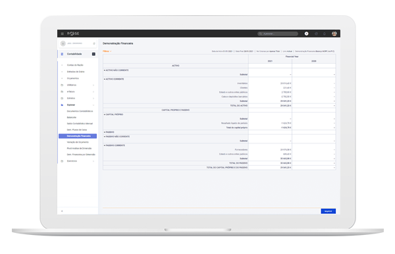Click the refresh icon in the top bar
Viewport: 395px width, 254px height.
pyautogui.click(x=316, y=34)
